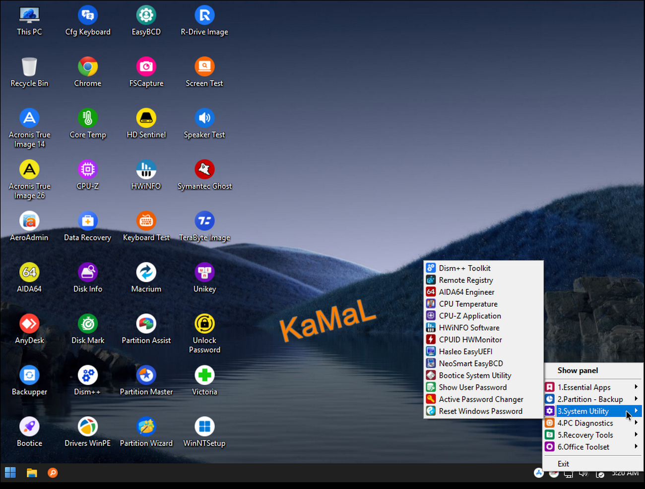Choose CPU Temperature menu entry
The width and height of the screenshot is (645, 489).
(483, 304)
